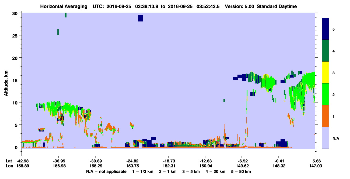Click the longitude value 153.75
The image size is (350, 179).
[132, 166]
